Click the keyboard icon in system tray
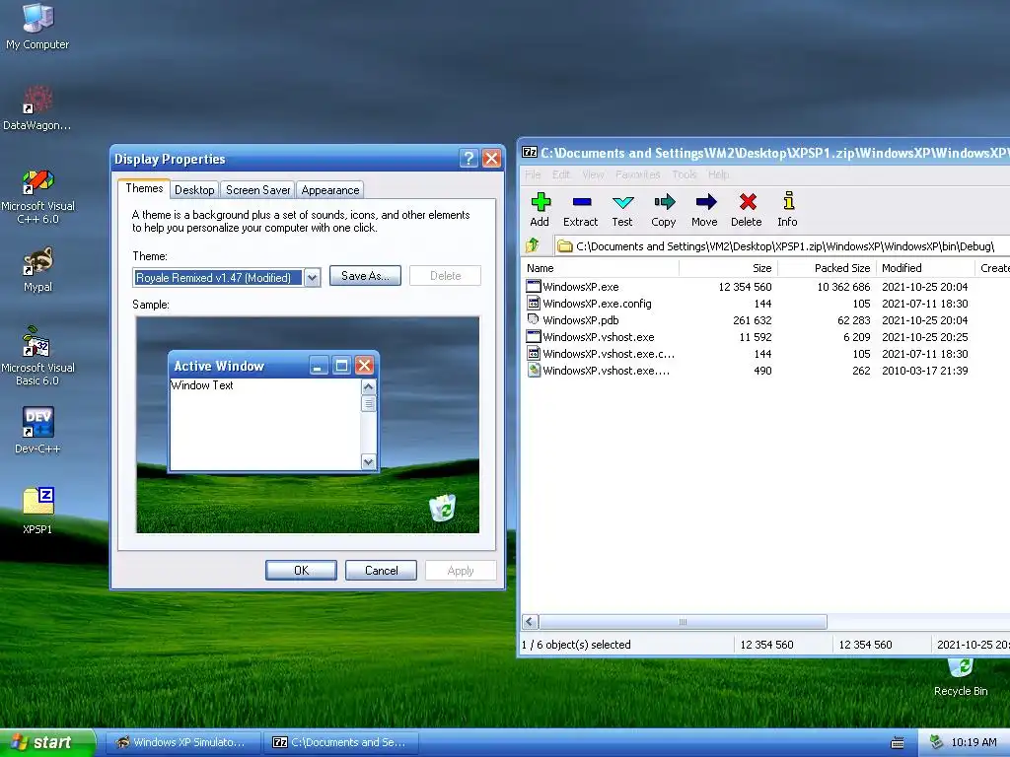 [x=898, y=743]
